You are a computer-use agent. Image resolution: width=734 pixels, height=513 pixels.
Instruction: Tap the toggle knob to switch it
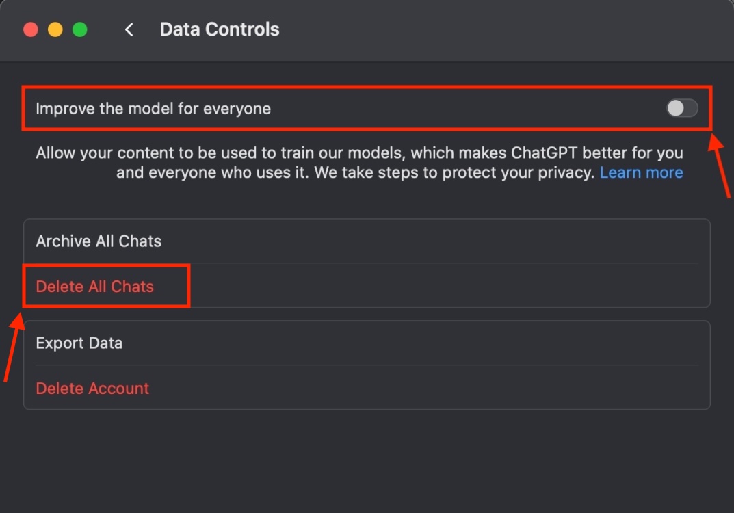point(674,108)
